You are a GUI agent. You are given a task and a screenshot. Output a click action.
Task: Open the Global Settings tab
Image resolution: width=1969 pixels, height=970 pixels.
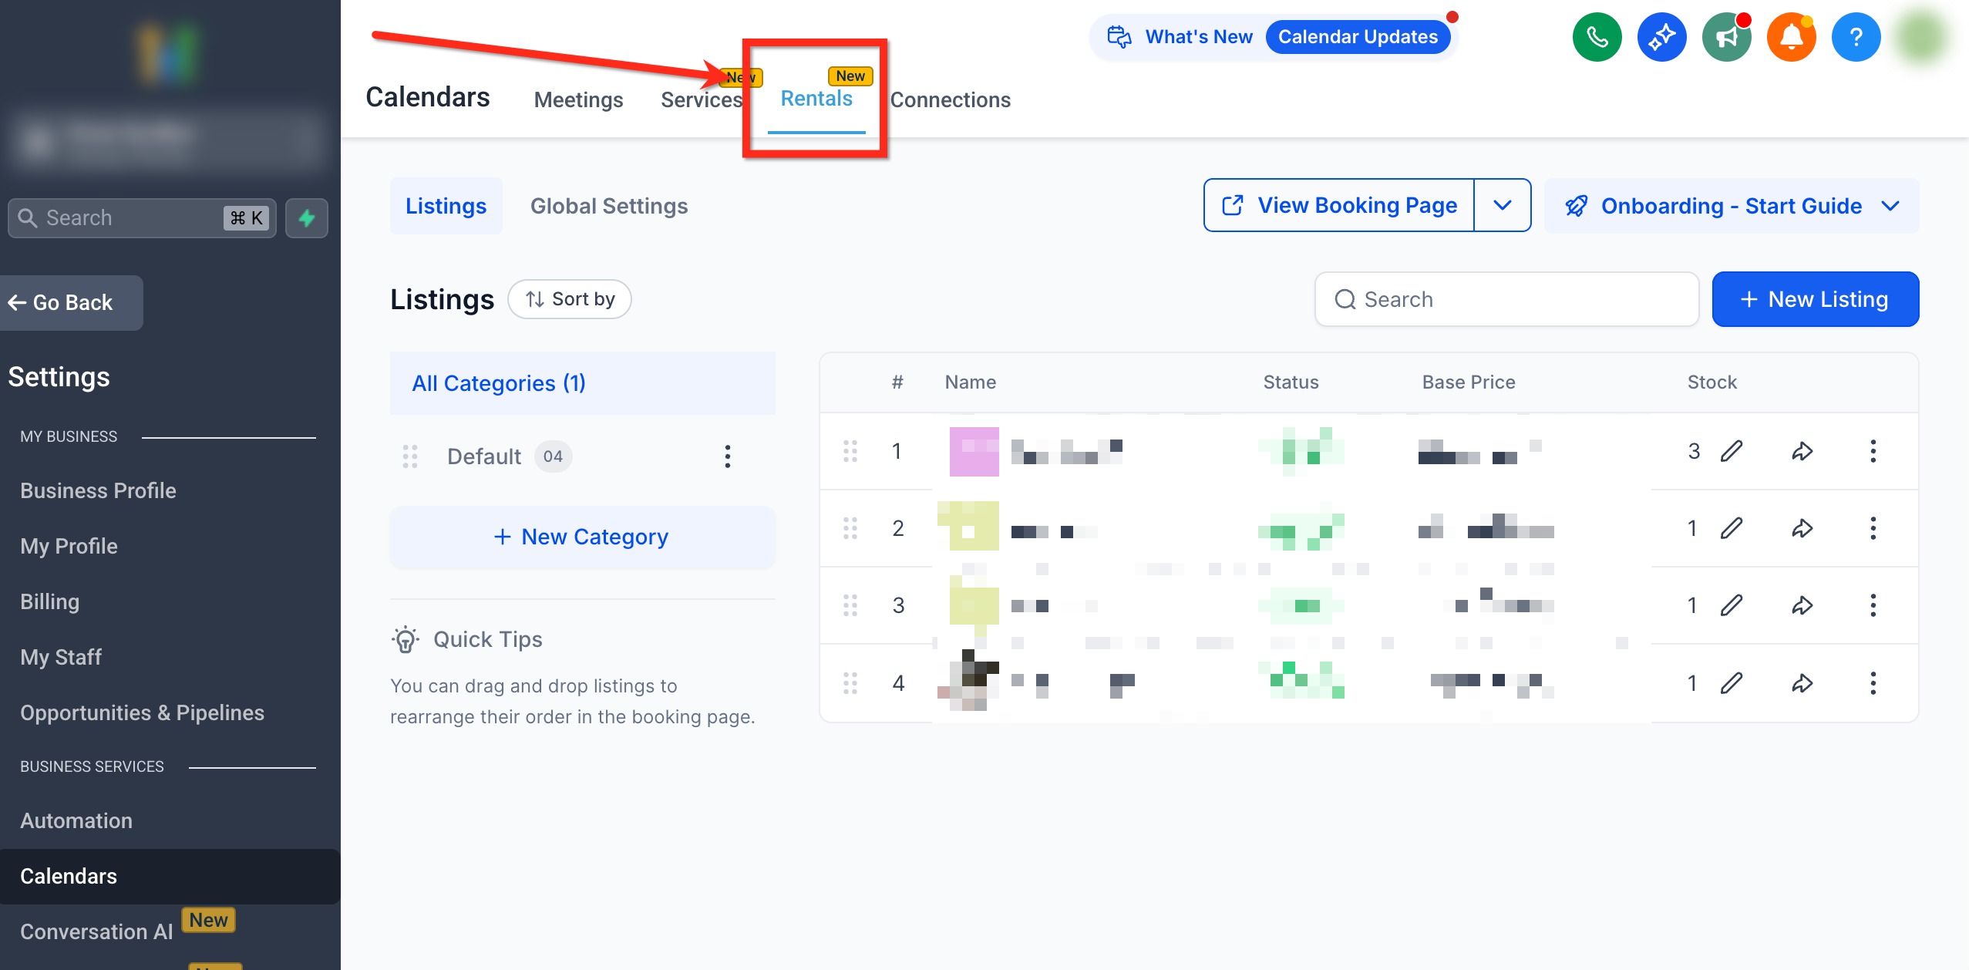pos(608,206)
